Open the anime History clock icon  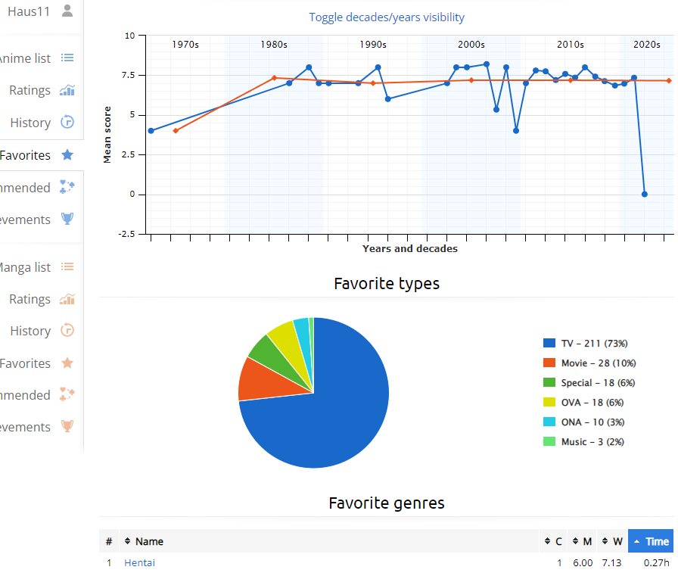(x=67, y=122)
